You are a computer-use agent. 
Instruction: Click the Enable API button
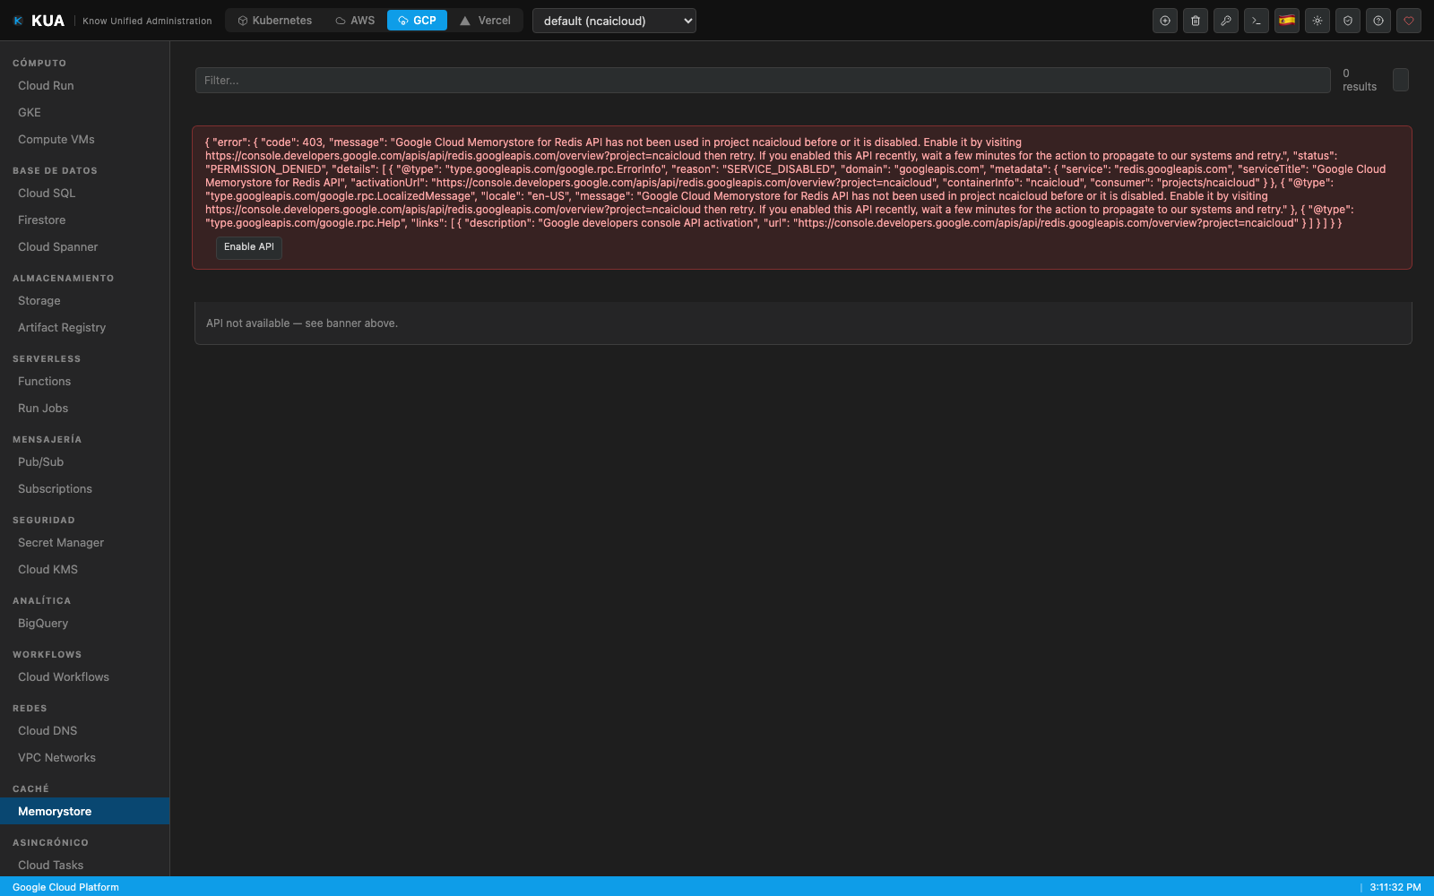click(249, 247)
